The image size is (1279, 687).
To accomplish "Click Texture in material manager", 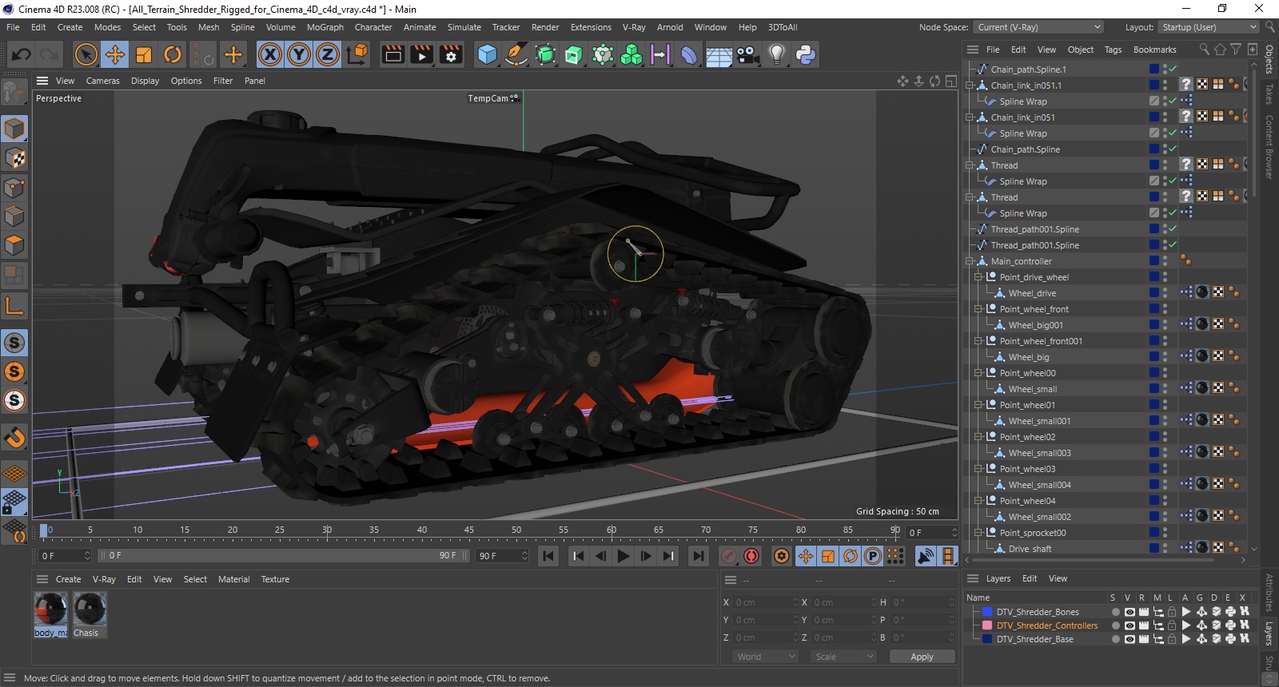I will 275,579.
